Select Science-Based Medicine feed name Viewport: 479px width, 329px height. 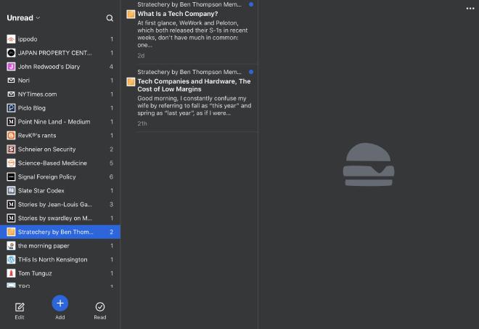pos(52,163)
